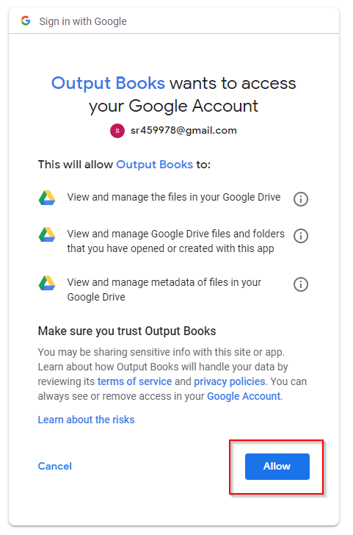Screen dimensions: 353x535
Task: Select the sr459978@gmail.com account email
Action: point(183,130)
